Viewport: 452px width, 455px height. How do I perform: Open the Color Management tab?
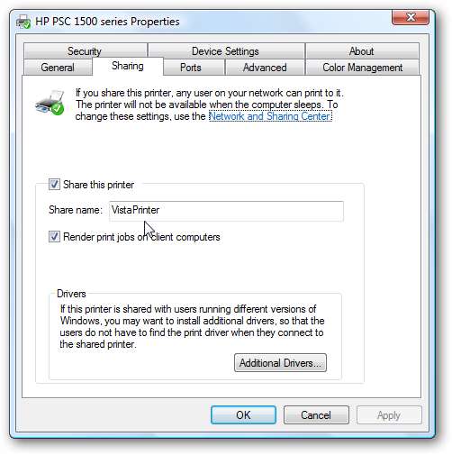coord(363,68)
